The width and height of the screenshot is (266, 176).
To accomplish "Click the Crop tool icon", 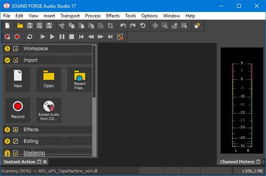I will pos(110,26).
